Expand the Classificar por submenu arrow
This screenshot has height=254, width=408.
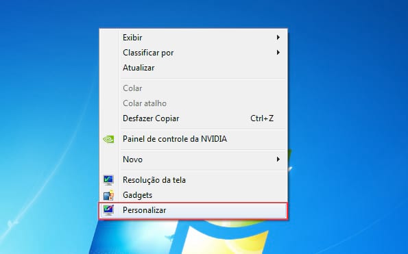(278, 53)
